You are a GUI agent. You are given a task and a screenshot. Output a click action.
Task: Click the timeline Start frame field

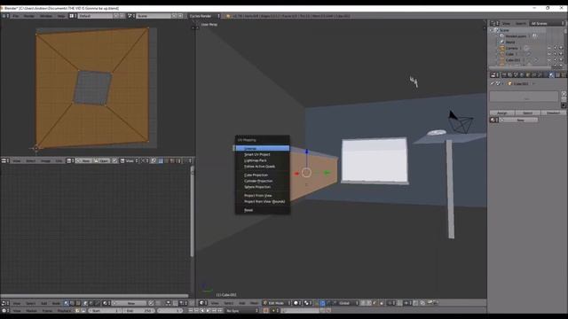point(105,311)
